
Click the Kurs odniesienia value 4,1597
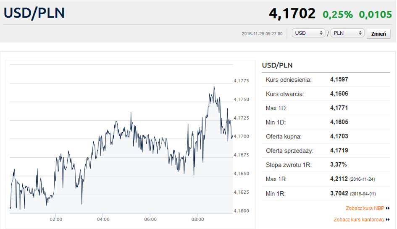(339, 79)
